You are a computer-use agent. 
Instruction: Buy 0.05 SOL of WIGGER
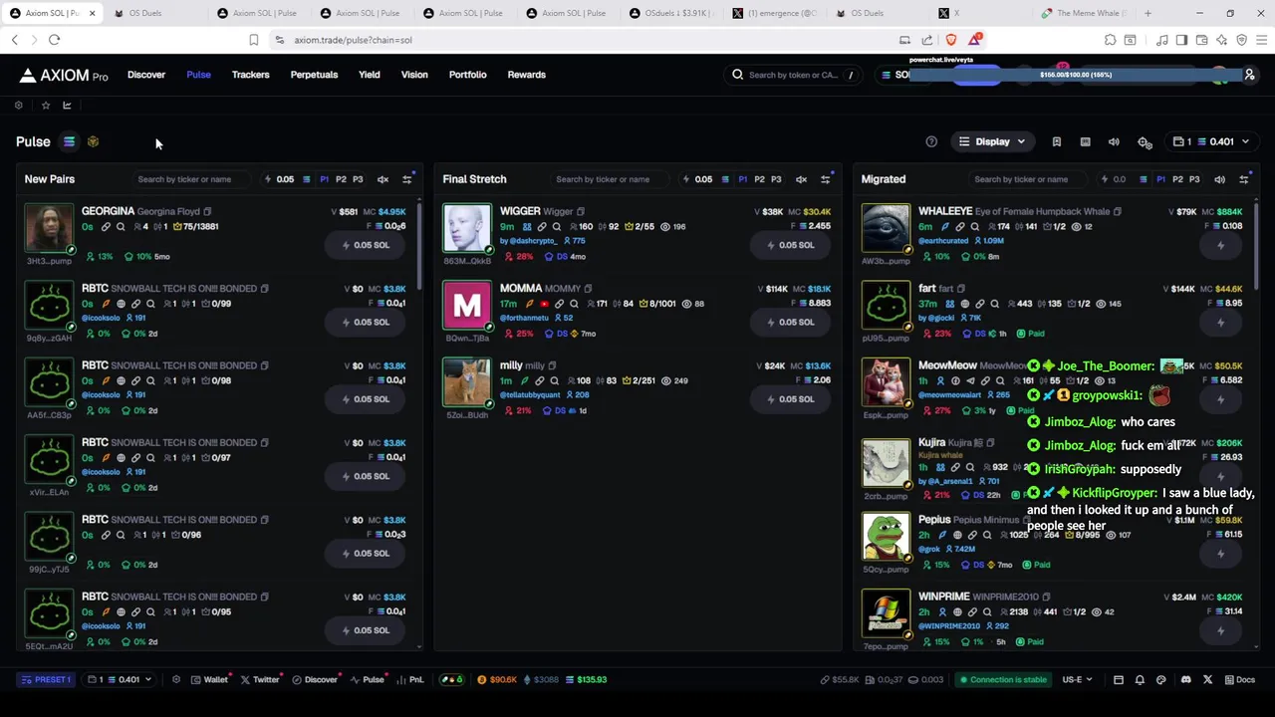[x=790, y=245]
